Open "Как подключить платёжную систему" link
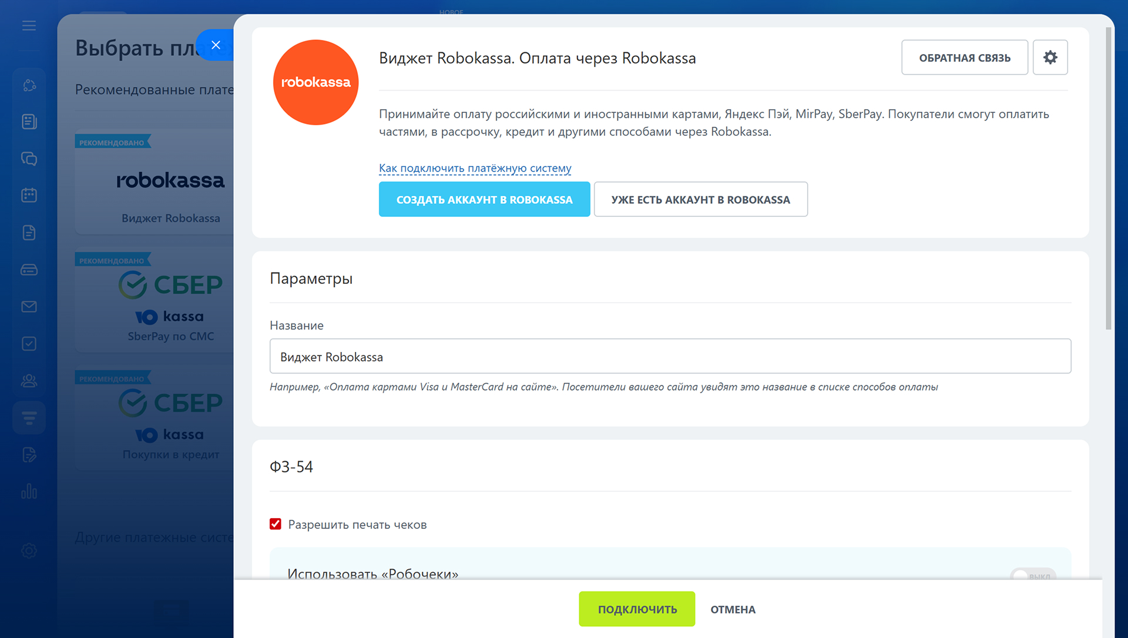Image resolution: width=1128 pixels, height=638 pixels. pos(475,168)
